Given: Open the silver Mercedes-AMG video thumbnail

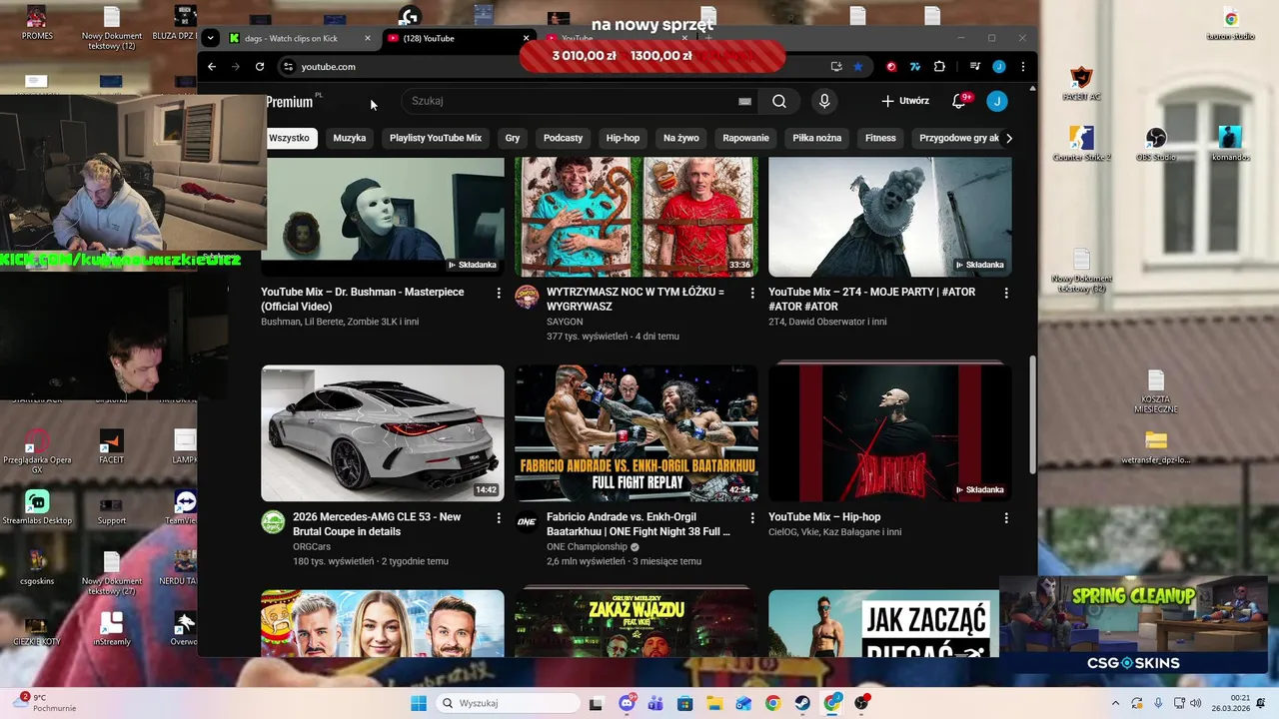Looking at the screenshot, I should coord(383,432).
